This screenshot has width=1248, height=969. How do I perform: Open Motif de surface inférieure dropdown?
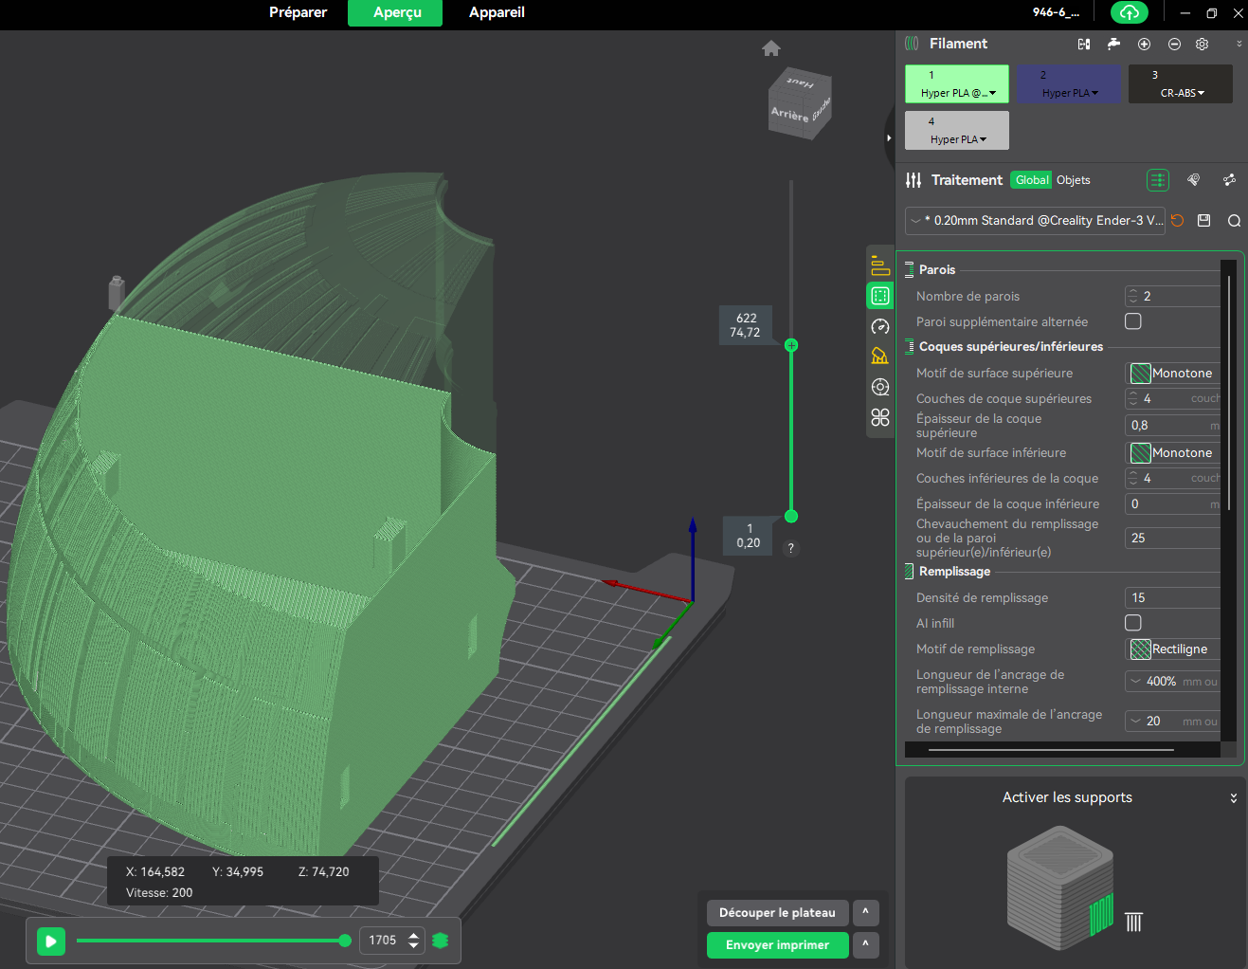click(x=1173, y=452)
